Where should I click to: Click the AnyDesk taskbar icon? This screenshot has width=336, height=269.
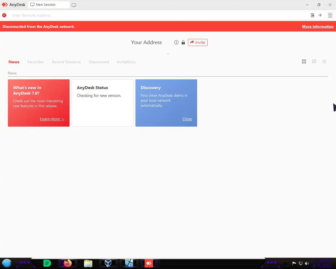click(149, 263)
